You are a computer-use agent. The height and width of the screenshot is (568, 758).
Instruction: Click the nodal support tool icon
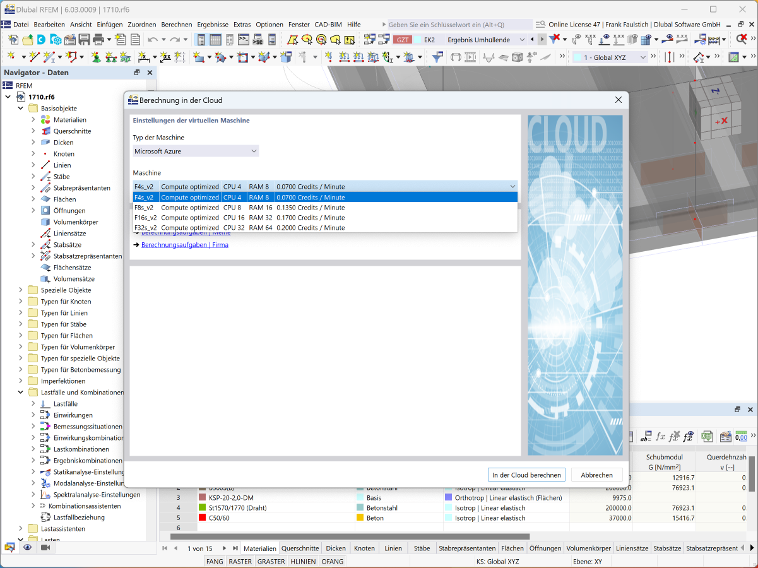click(x=97, y=57)
